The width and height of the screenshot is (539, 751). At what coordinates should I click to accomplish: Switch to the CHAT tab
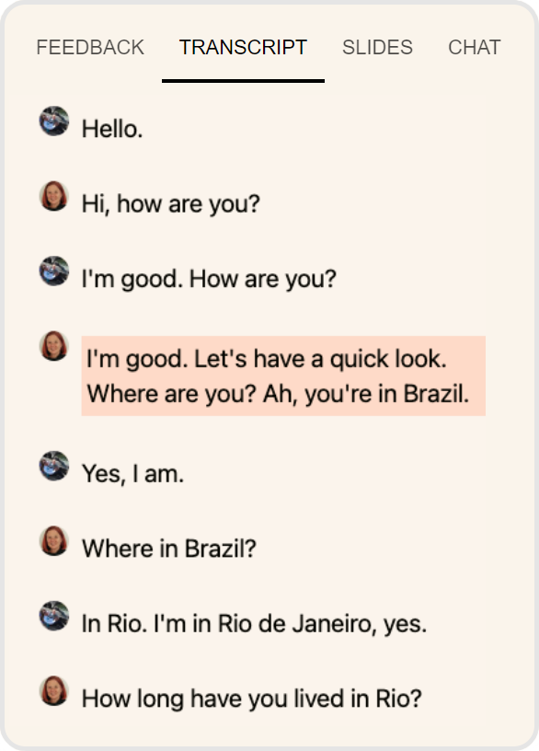pyautogui.click(x=475, y=47)
